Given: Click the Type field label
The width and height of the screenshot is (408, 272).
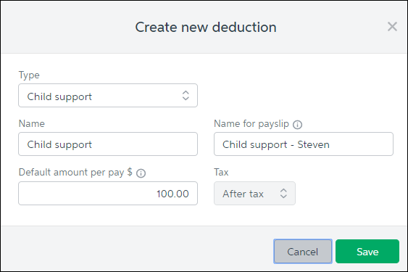Looking at the screenshot, I should coord(29,75).
